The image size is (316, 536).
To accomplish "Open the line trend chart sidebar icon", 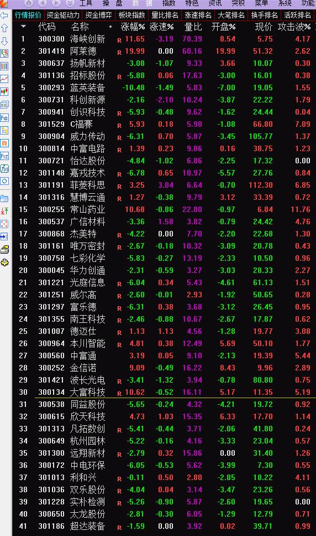I will click(4, 79).
